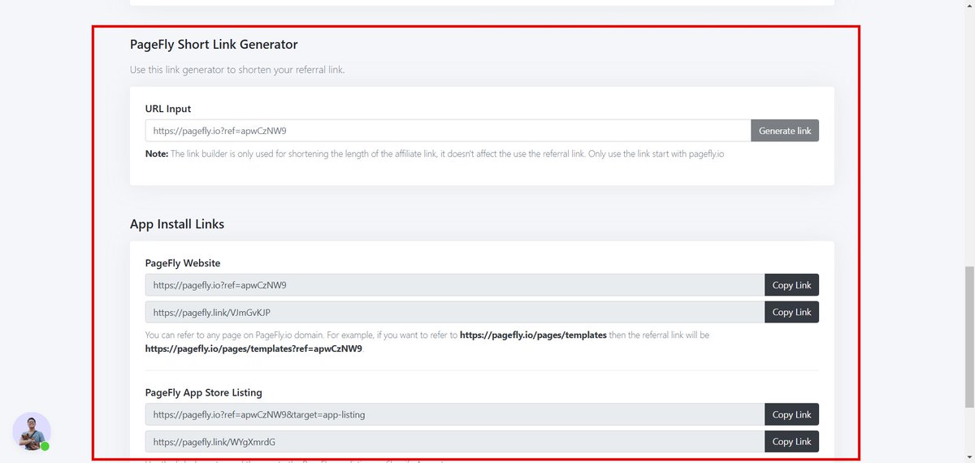Copy Link for pagefly.link/VJmGvKJP
Screen dimensions: 975x463
tap(791, 312)
